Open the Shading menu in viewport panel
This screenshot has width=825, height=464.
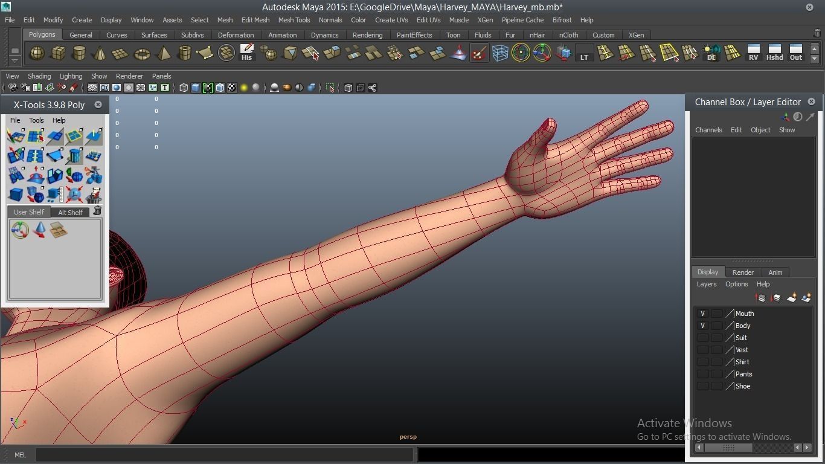tap(39, 76)
